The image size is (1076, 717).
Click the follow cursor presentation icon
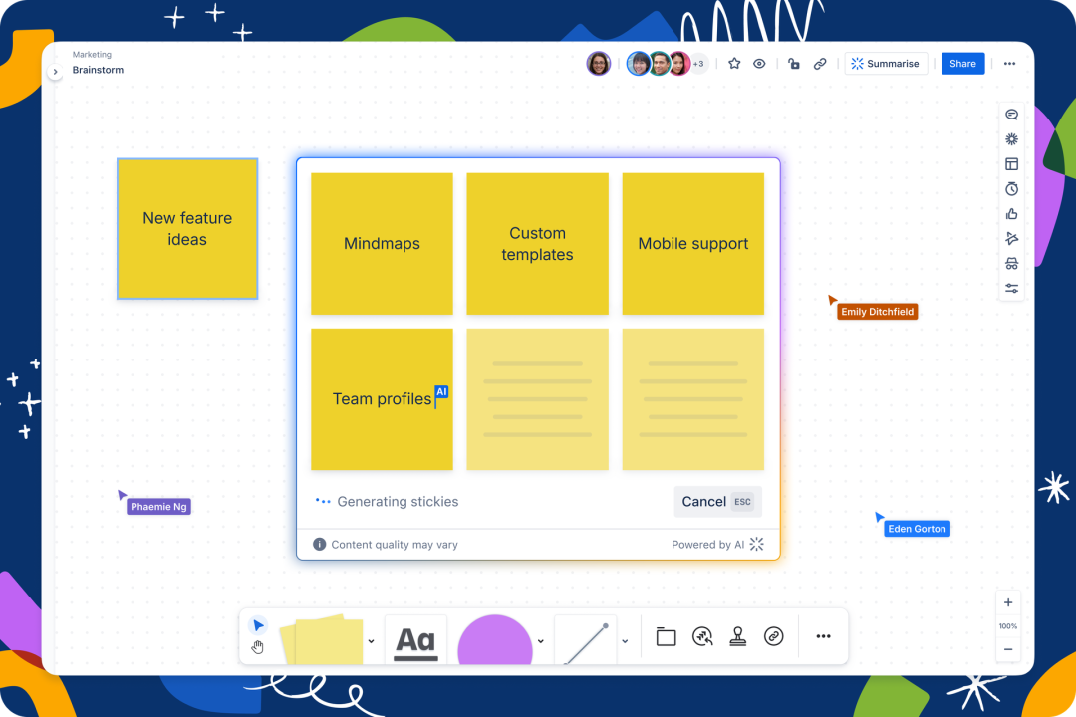point(1011,239)
